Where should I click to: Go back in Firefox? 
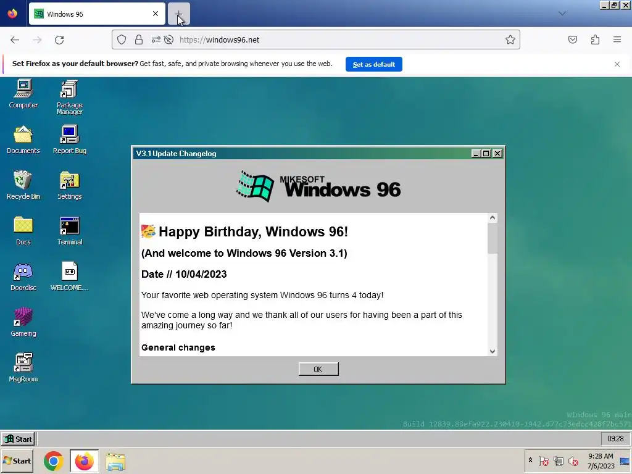pyautogui.click(x=15, y=39)
